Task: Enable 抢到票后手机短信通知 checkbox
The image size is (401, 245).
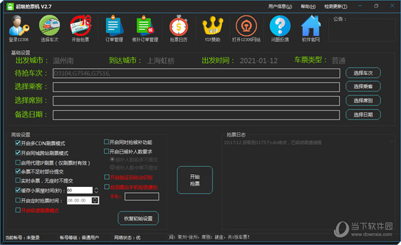Action: (x=107, y=187)
